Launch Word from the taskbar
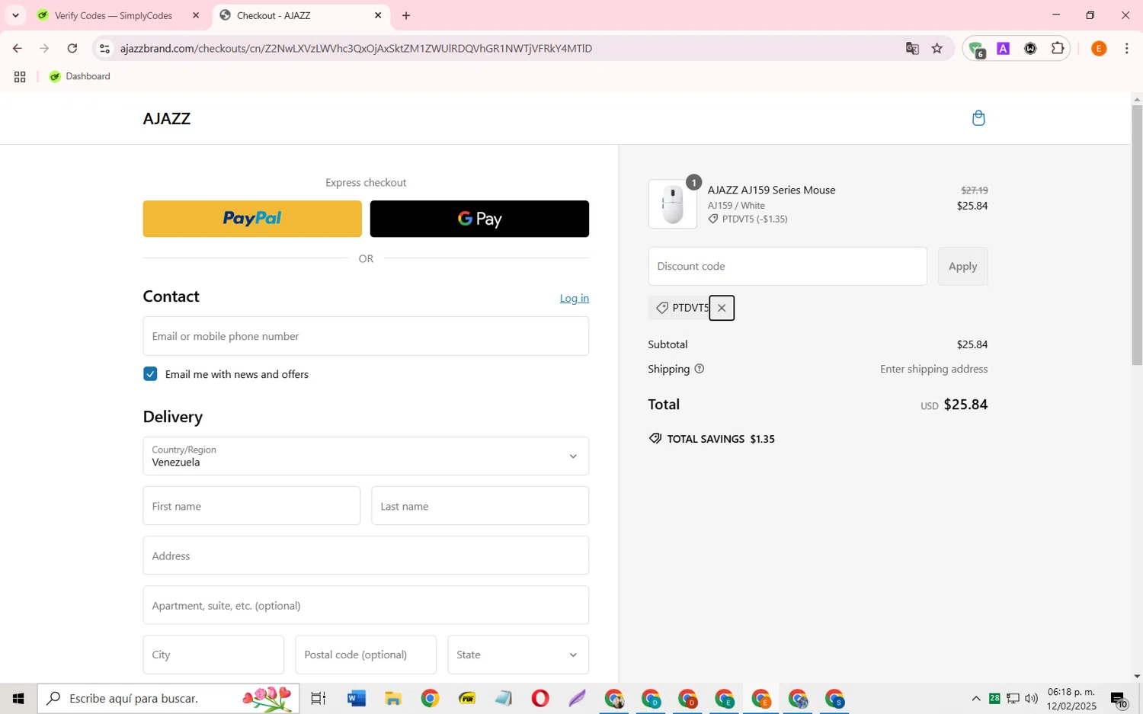 click(356, 698)
